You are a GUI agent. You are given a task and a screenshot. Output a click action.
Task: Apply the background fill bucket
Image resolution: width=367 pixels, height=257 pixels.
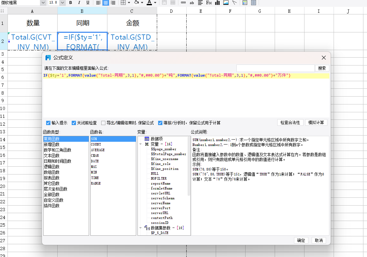pos(137,3)
